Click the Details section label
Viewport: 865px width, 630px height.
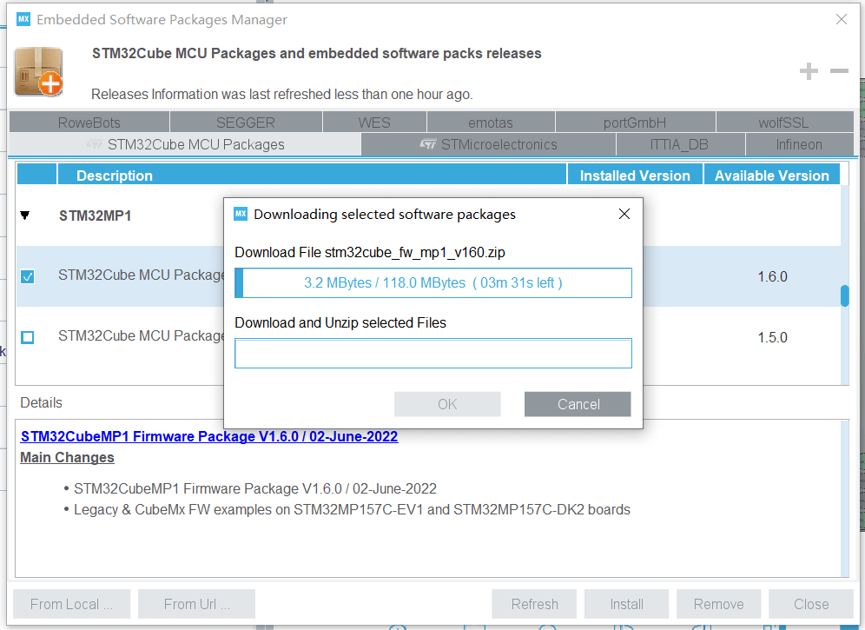(x=42, y=402)
